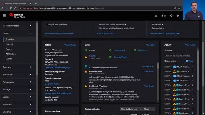
Task: Click the SLA Unknown help icon
Action: click(x=54, y=90)
